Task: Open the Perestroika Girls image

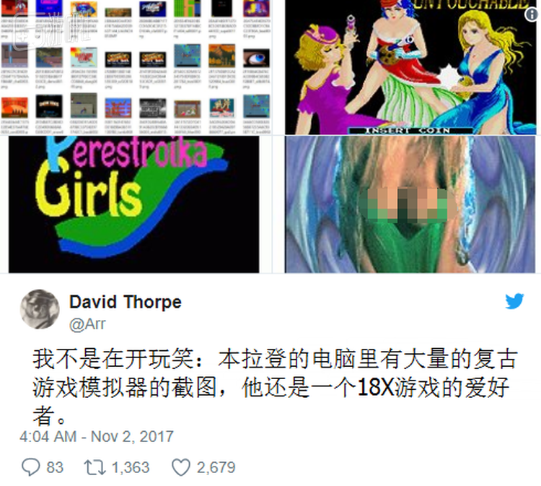Action: click(x=134, y=204)
